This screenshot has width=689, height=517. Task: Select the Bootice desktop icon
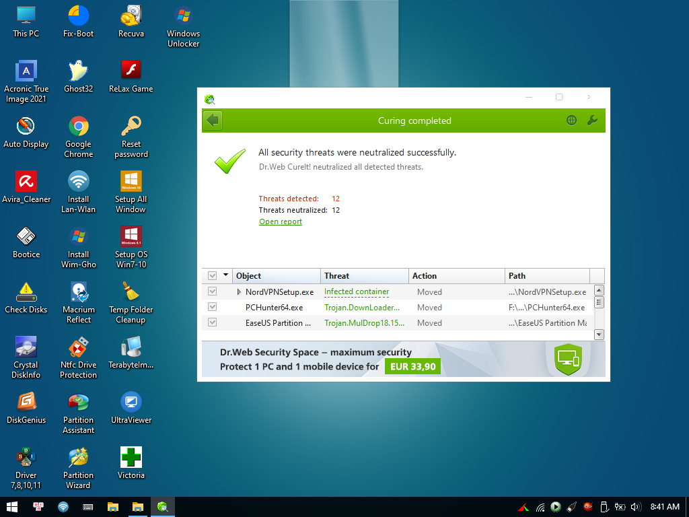tap(26, 242)
